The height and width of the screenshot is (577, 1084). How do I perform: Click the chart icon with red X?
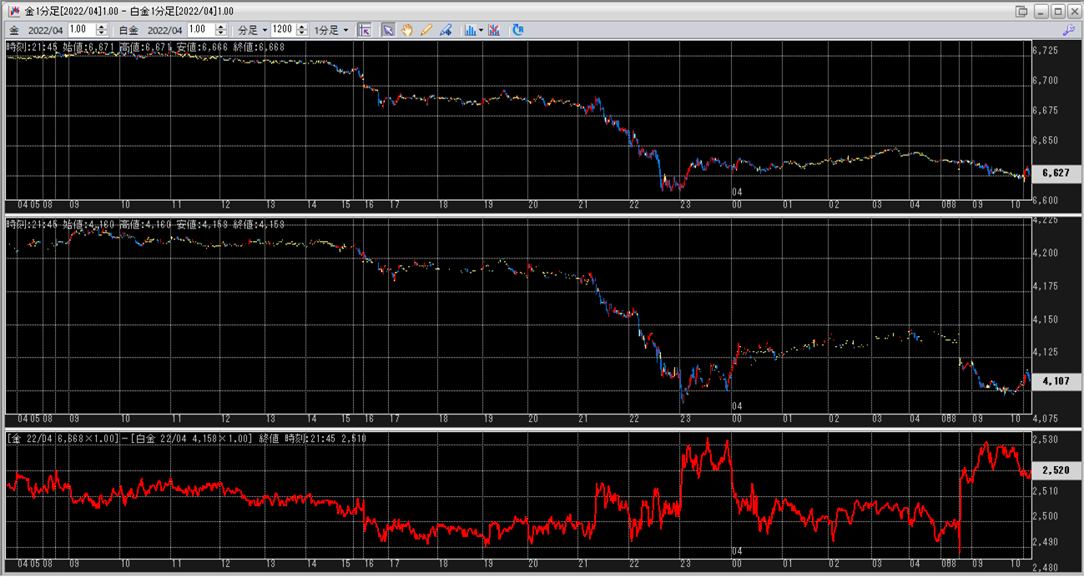point(494,30)
